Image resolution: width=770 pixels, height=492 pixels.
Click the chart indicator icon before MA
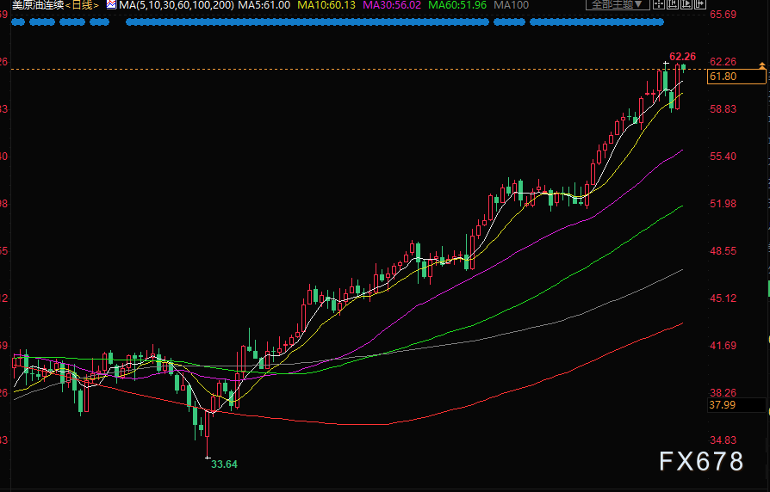(x=111, y=5)
